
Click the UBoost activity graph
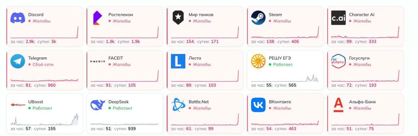[x=44, y=120]
